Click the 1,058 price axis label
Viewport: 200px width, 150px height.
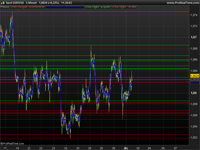coord(194,104)
